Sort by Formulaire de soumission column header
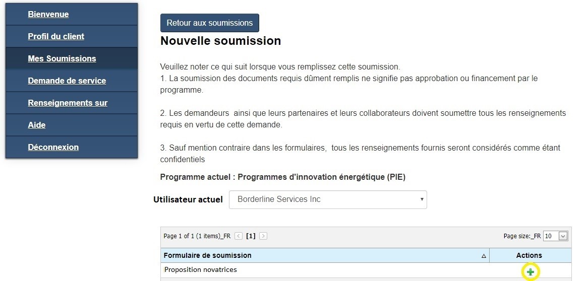Image resolution: width=588 pixels, height=281 pixels. point(207,255)
